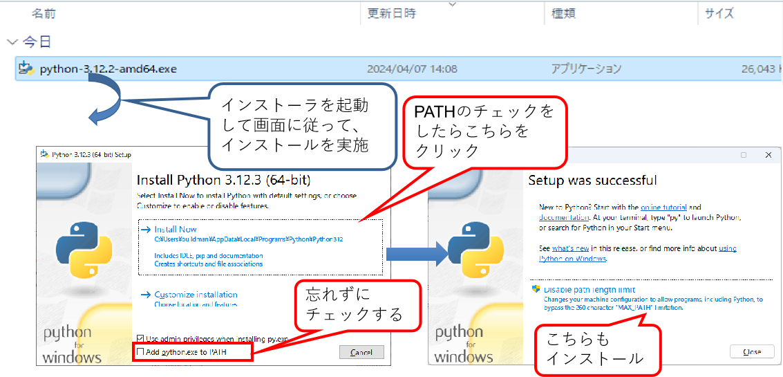Click shield icon beside Disable path length
This screenshot has height=377, width=783.
[x=536, y=290]
